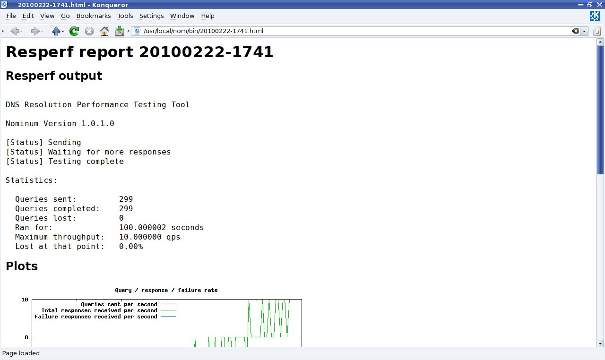Image resolution: width=605 pixels, height=360 pixels.
Task: Open the Konqueror window menu icon
Action: 4,4
